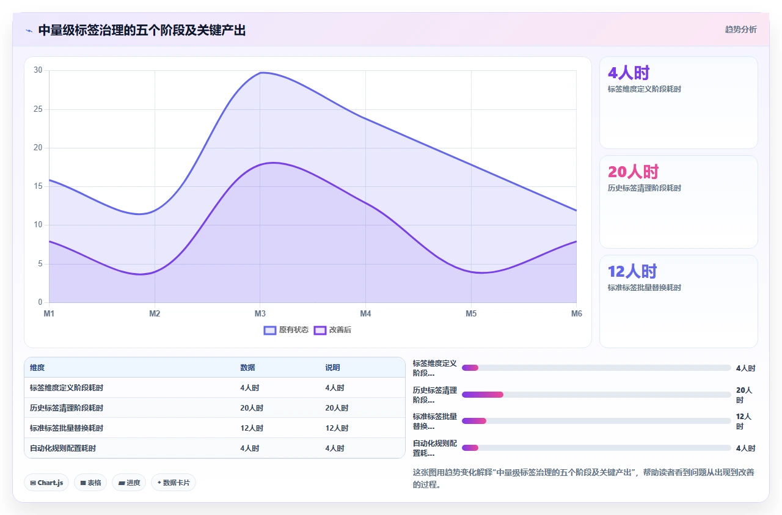Click the M5 axis label
This screenshot has width=782, height=515.
pos(471,314)
